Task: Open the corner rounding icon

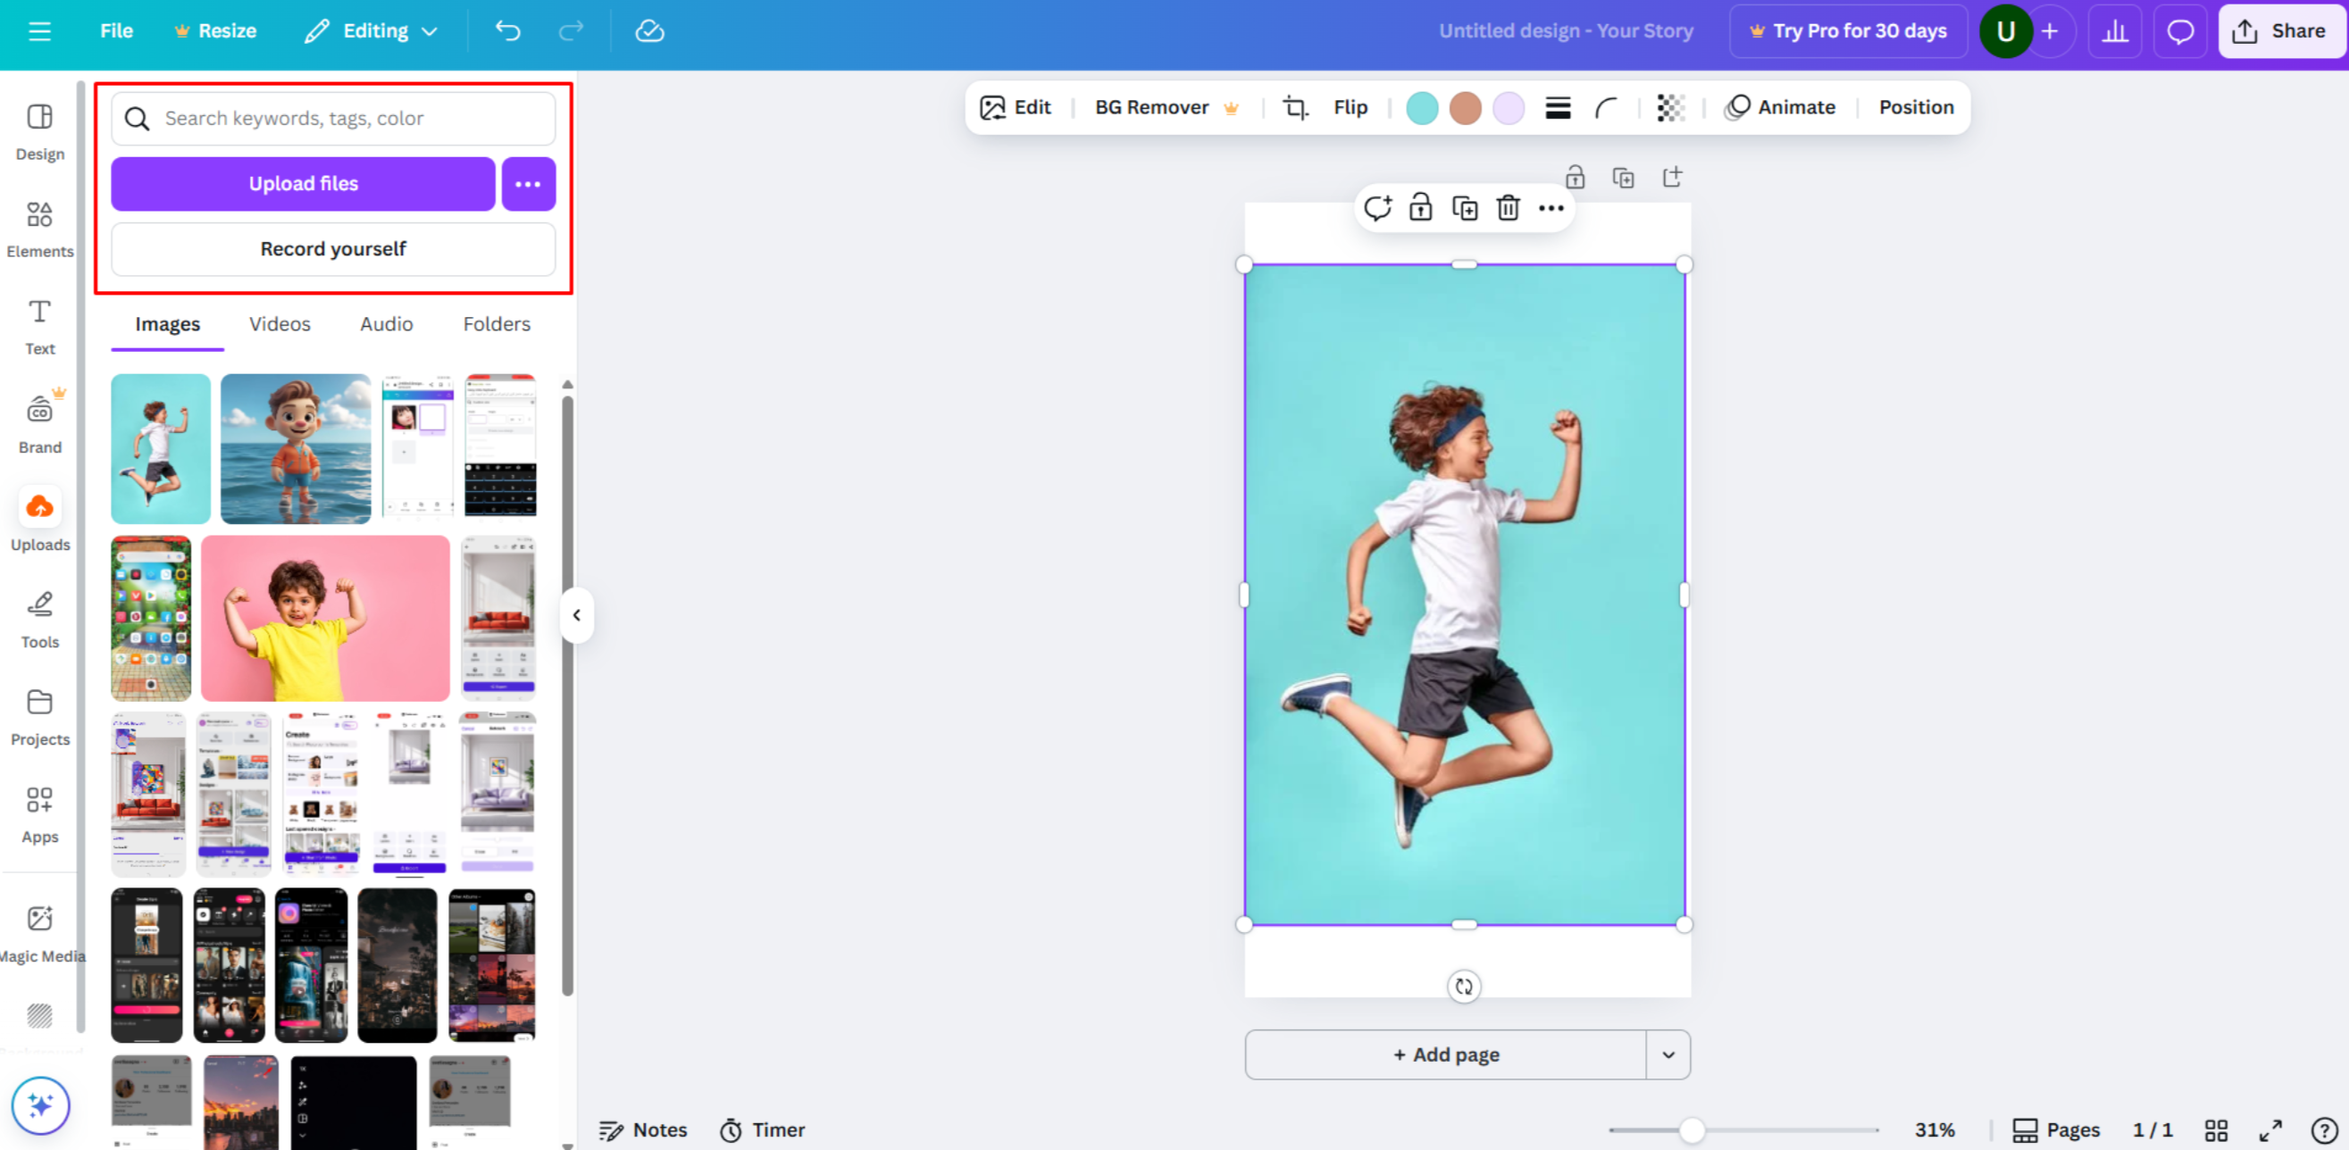Action: [1606, 107]
